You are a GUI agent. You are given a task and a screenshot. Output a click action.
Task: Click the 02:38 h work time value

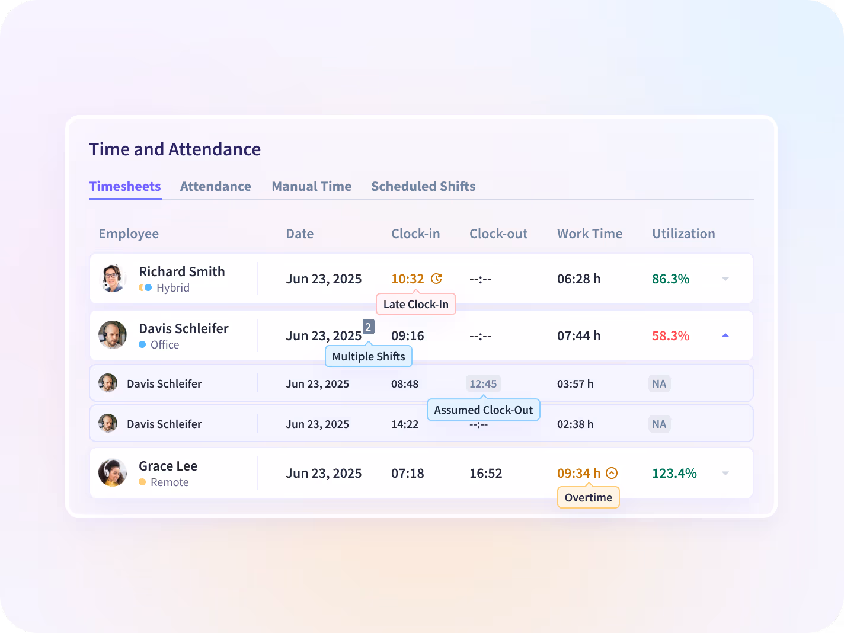click(576, 424)
